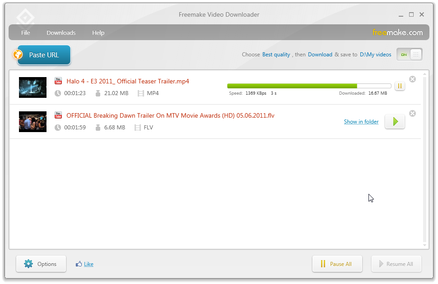This screenshot has width=438, height=284.
Task: Change the Download action option
Action: (x=320, y=55)
